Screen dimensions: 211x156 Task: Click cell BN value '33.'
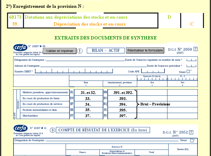click(88, 98)
